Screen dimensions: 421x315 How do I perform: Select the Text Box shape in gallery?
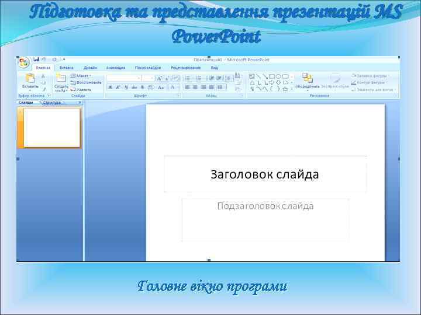pos(251,76)
